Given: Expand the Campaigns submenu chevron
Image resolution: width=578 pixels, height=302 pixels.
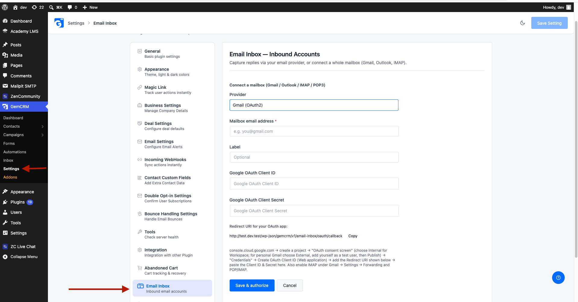Looking at the screenshot, I should [x=42, y=135].
